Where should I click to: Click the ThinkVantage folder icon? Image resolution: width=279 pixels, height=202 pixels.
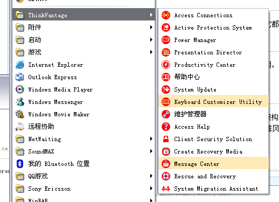pyautogui.click(x=20, y=15)
